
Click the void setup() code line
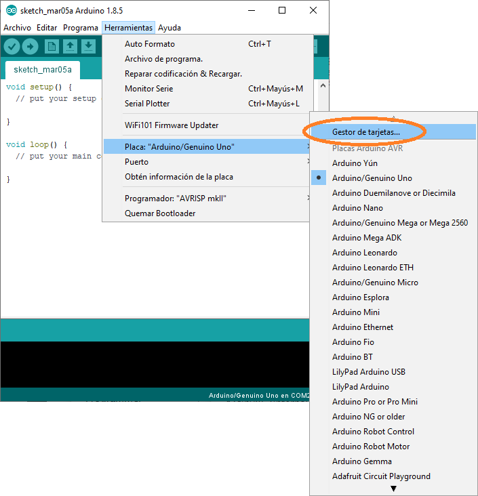[39, 87]
